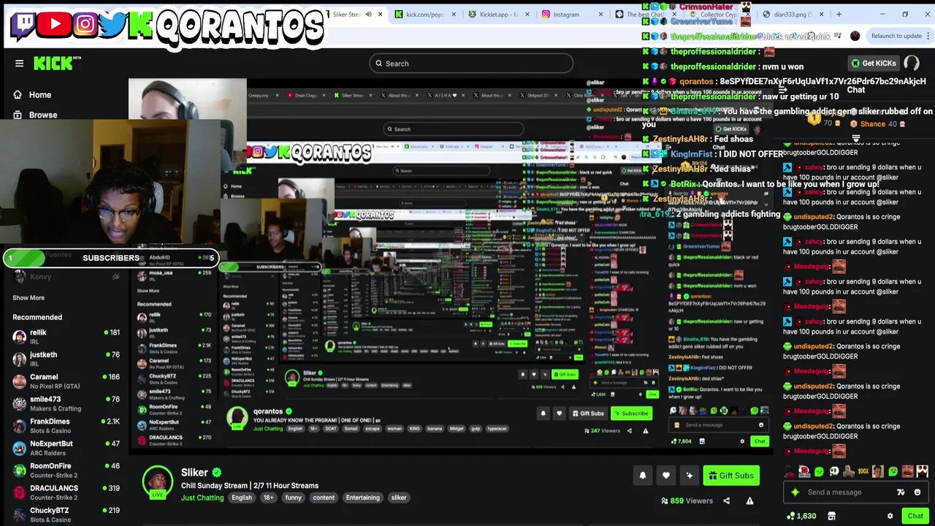Open recommended channel DRACULANCS
Viewport: 935px width, 526px height.
(66, 492)
